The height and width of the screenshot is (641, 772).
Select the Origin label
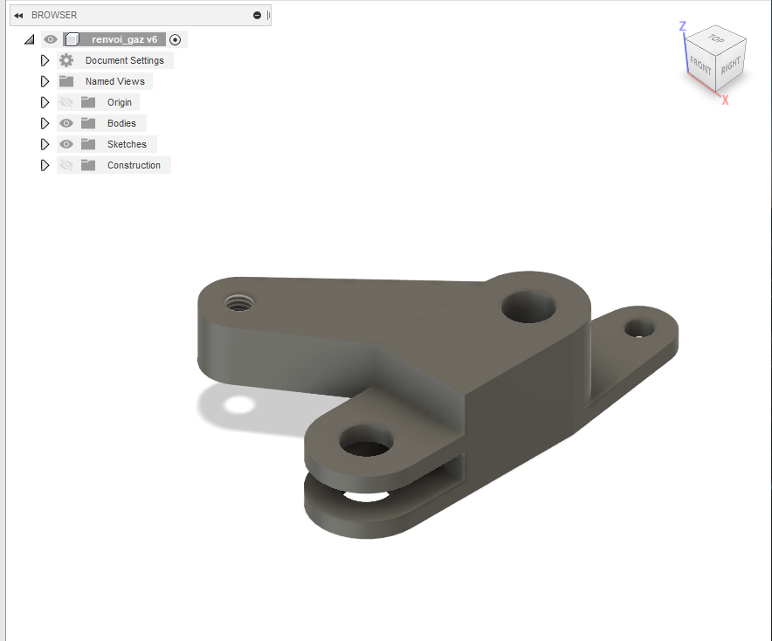[x=120, y=102]
